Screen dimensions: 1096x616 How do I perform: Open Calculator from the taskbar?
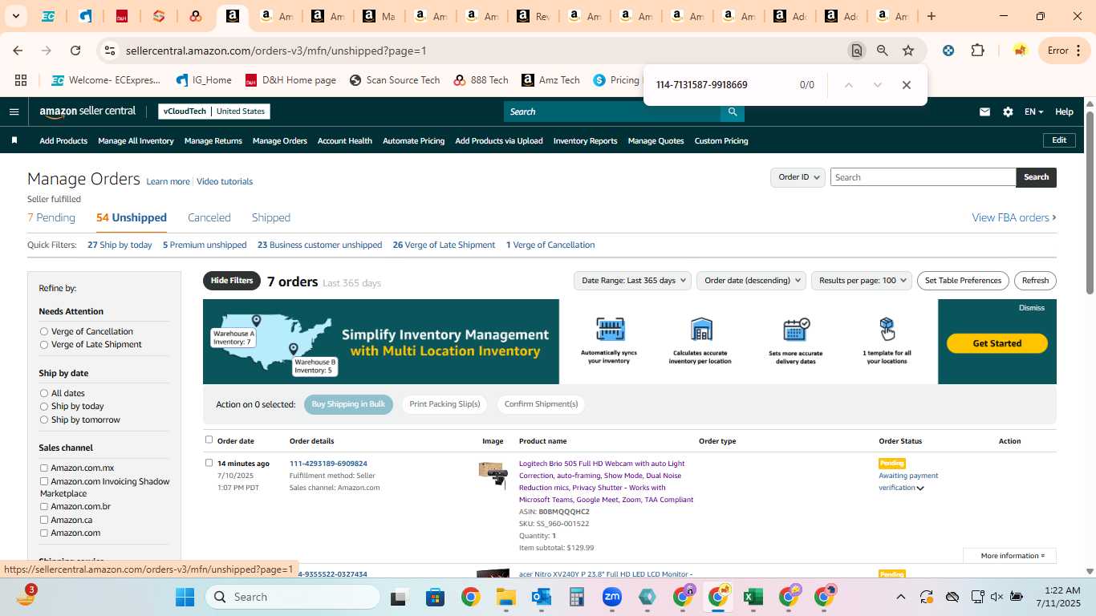576,597
